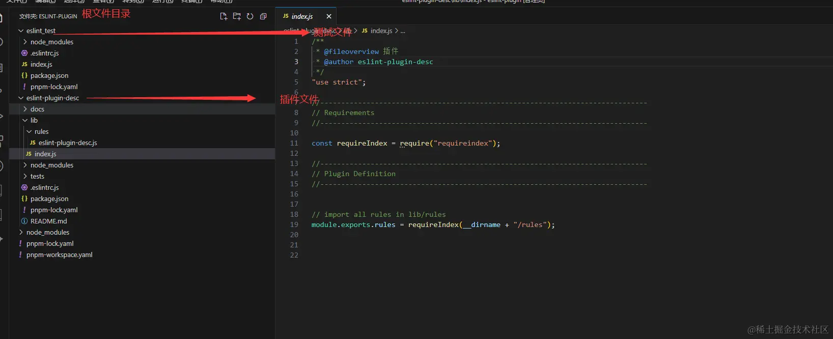Click the "/rules" string literal
The height and width of the screenshot is (339, 833).
click(530, 225)
